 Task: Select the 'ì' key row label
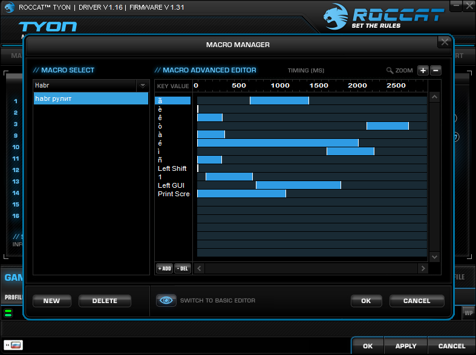tap(159, 152)
